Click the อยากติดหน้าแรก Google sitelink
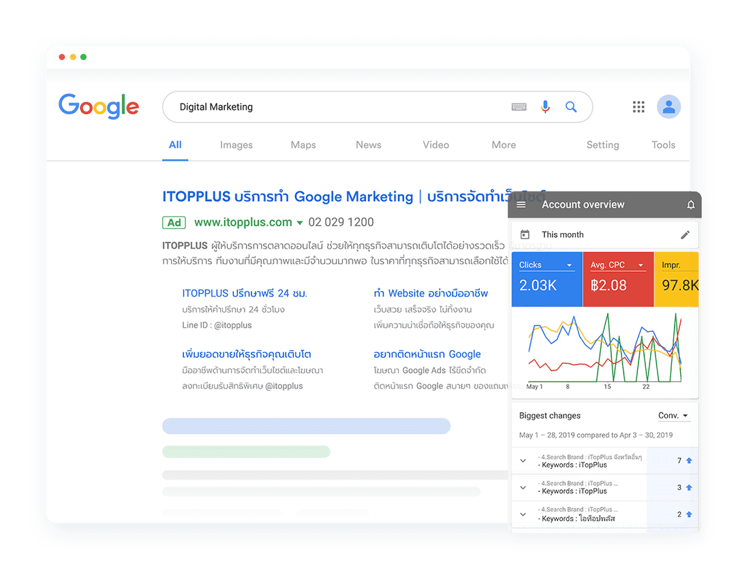The height and width of the screenshot is (569, 736). [427, 354]
